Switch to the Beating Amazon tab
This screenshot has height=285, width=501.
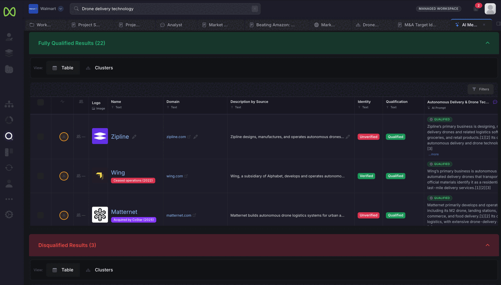pos(272,25)
